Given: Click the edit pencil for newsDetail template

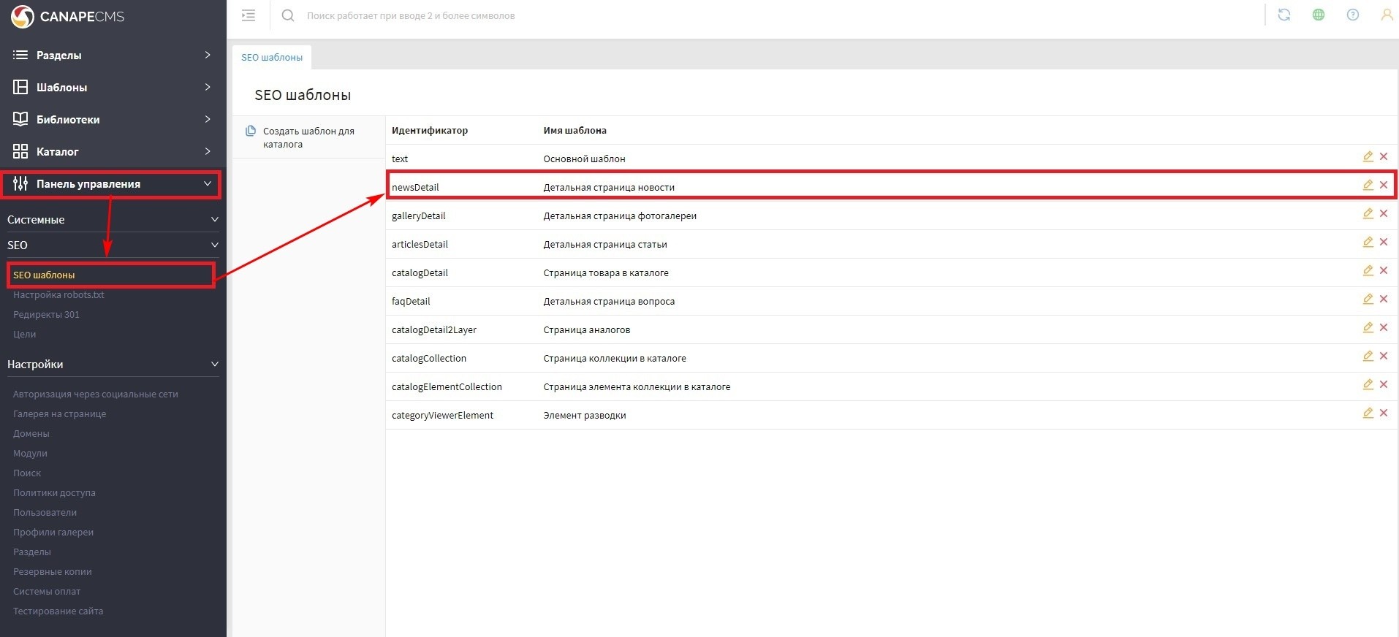Looking at the screenshot, I should 1368,185.
